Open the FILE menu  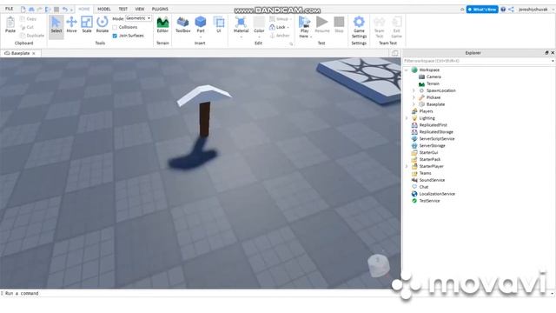(x=10, y=9)
